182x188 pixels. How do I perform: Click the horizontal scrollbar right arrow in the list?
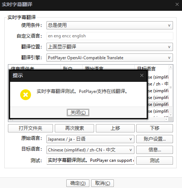(166, 119)
